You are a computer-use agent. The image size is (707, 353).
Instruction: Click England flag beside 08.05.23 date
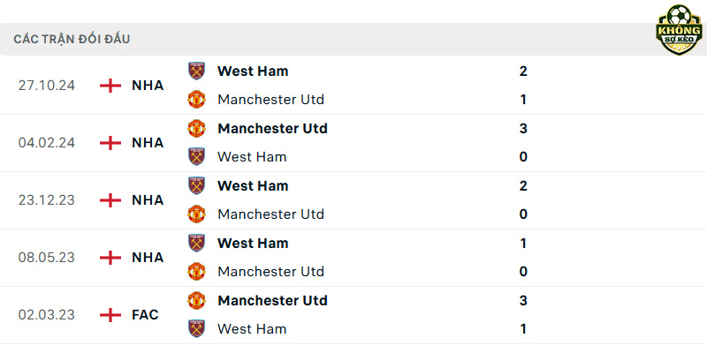coord(110,258)
